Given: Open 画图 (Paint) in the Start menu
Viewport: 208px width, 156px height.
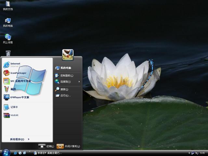Looking at the screenshot, I should (x=9, y=89).
